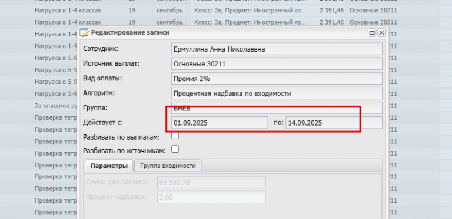Enable the Разбивать по выплатам checkbox
The image size is (452, 219).
click(x=175, y=136)
